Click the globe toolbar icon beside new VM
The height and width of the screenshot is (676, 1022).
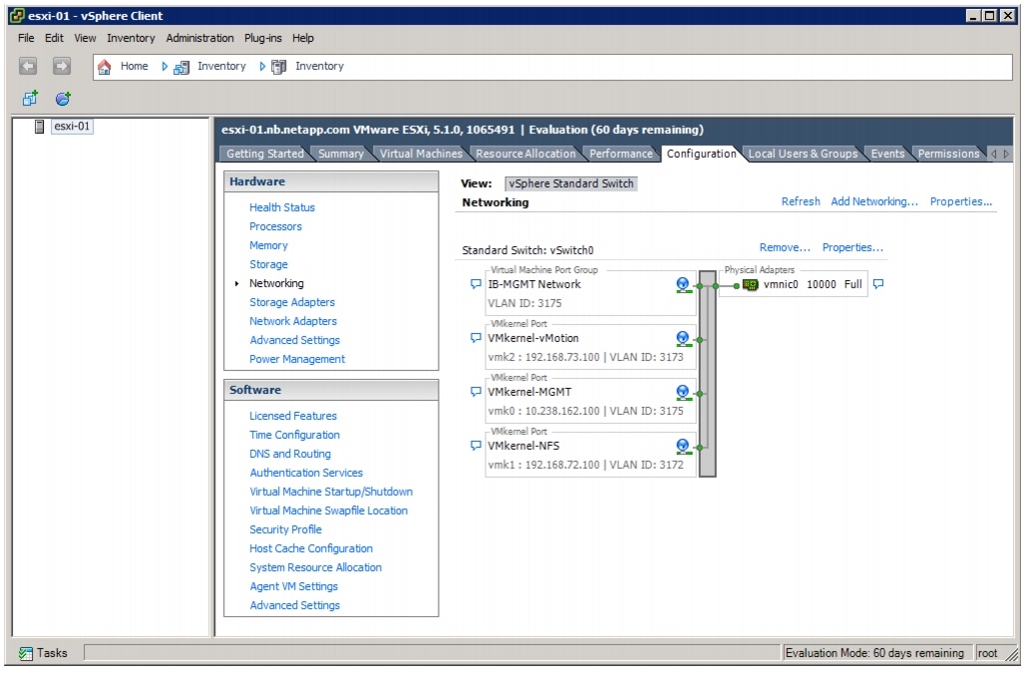(63, 99)
